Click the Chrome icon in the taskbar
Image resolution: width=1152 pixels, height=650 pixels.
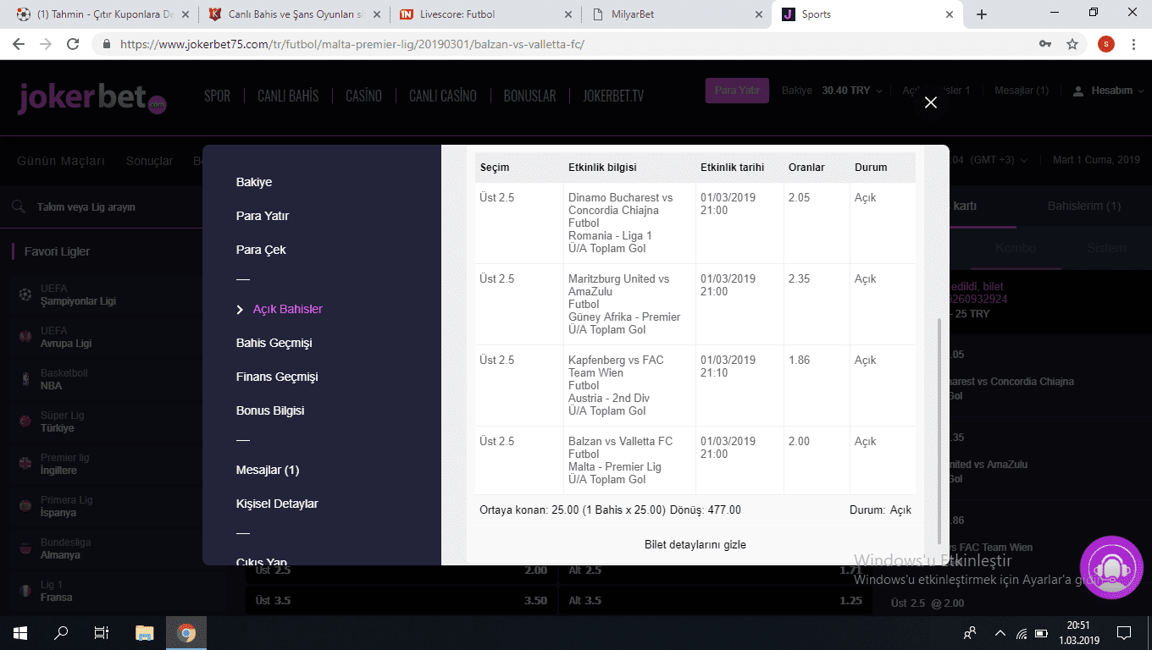(x=186, y=632)
